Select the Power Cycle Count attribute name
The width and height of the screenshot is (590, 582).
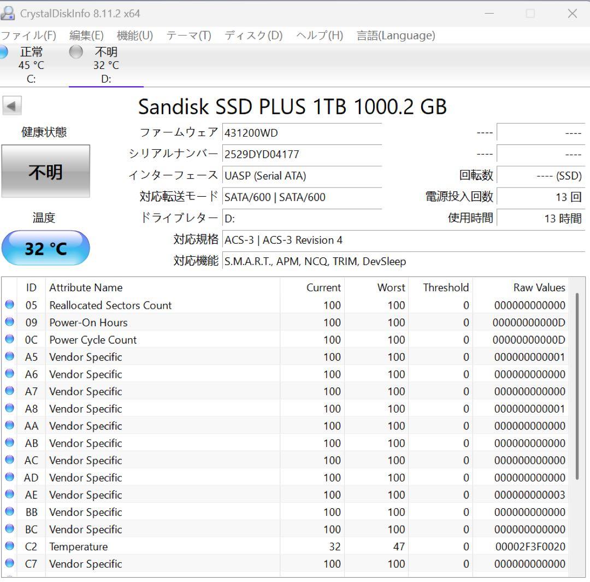pos(93,340)
